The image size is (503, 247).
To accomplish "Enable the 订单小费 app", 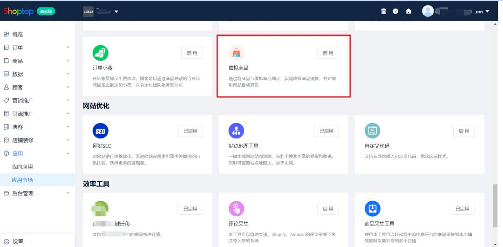I will tap(192, 53).
